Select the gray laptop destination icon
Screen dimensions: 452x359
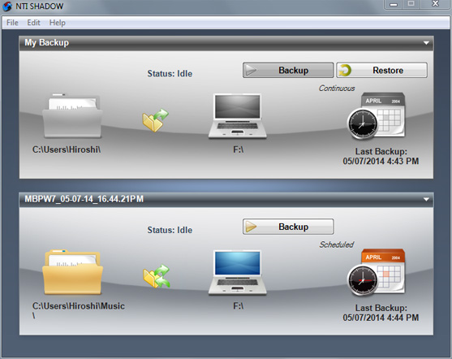click(x=237, y=116)
